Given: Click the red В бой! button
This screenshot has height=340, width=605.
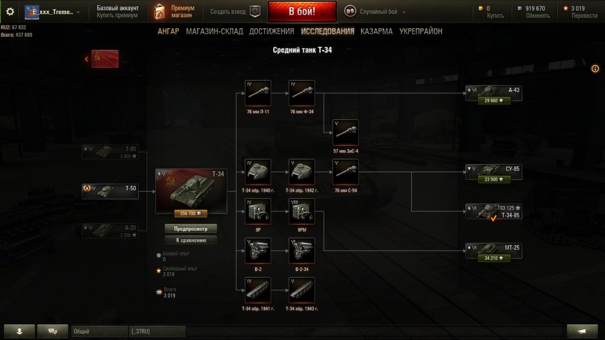Looking at the screenshot, I should [302, 12].
